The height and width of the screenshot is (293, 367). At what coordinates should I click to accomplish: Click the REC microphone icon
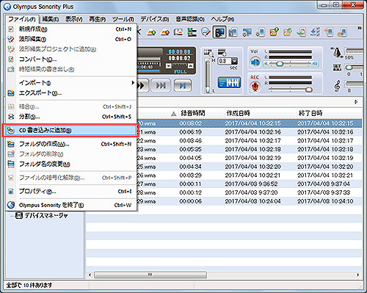[255, 87]
